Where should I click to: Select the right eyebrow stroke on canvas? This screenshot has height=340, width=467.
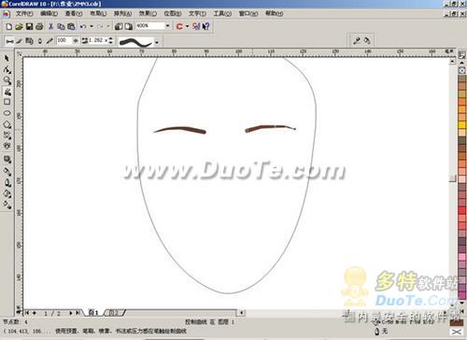click(x=270, y=128)
